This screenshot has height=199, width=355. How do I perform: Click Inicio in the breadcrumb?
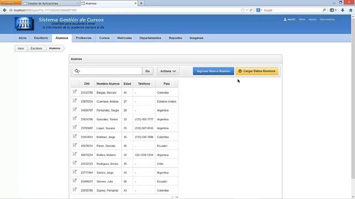pos(21,49)
